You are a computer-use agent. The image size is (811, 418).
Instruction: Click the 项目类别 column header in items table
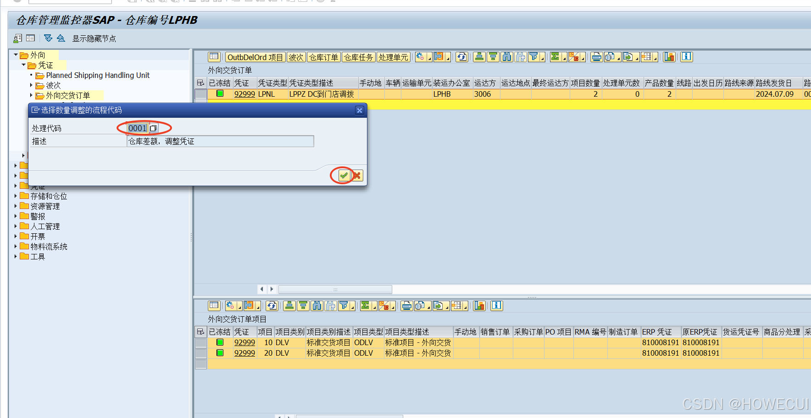pyautogui.click(x=290, y=332)
